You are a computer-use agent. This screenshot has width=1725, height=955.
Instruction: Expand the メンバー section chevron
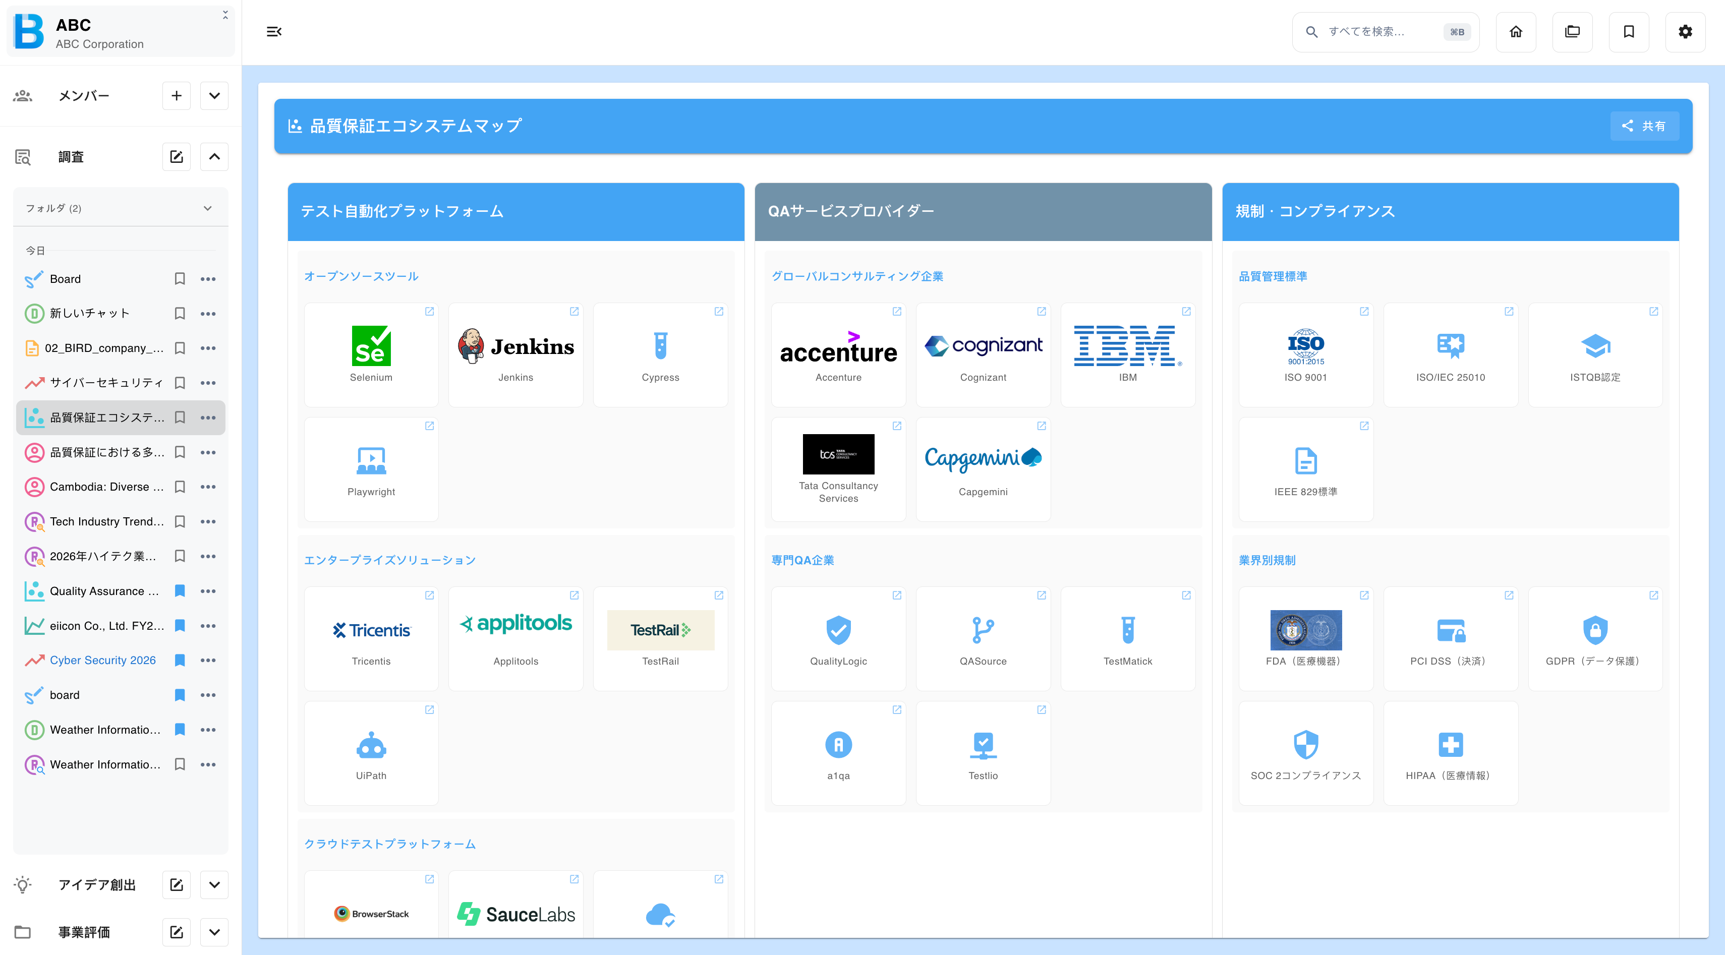(214, 96)
